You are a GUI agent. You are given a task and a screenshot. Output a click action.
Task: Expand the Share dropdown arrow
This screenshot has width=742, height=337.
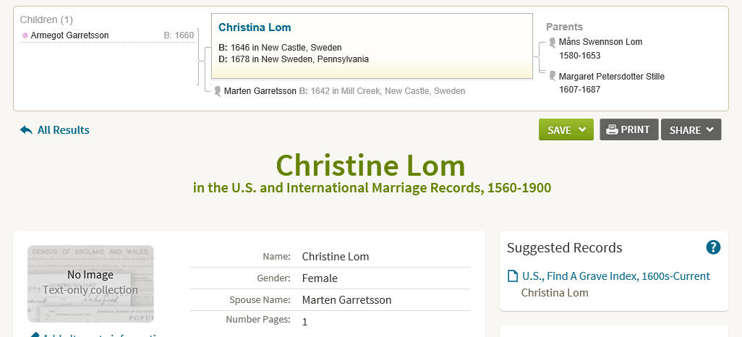[x=709, y=129]
